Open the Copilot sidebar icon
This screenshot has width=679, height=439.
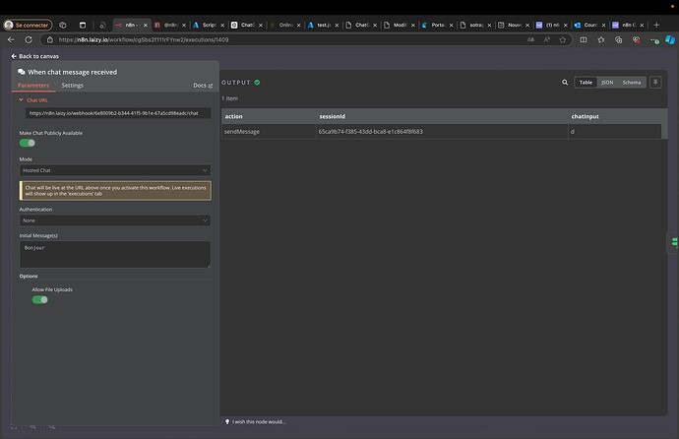click(x=670, y=39)
